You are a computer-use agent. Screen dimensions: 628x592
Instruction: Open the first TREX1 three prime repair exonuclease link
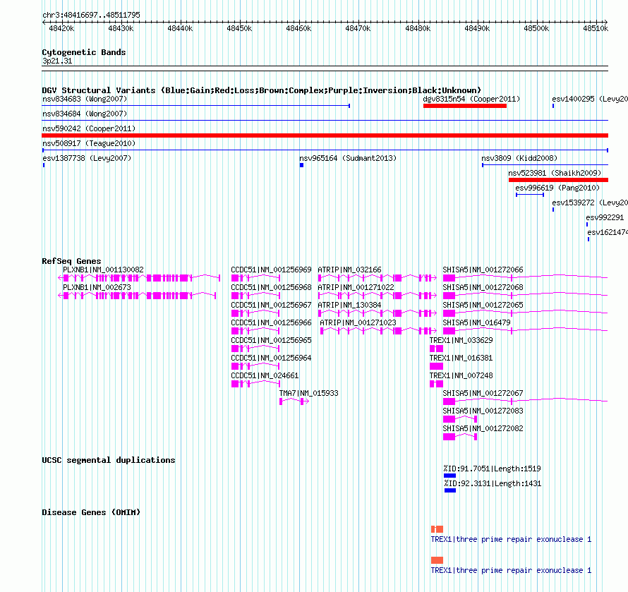click(x=511, y=539)
